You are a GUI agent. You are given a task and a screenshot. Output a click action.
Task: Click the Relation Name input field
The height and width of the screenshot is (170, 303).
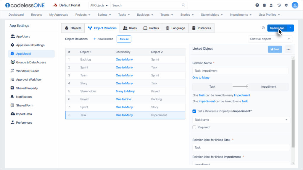pyautogui.click(x=240, y=71)
